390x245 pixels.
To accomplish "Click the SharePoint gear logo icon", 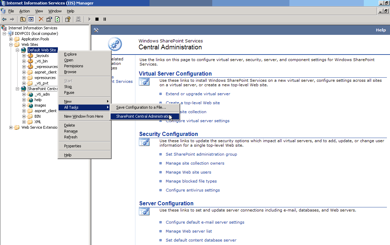I will (115, 44).
